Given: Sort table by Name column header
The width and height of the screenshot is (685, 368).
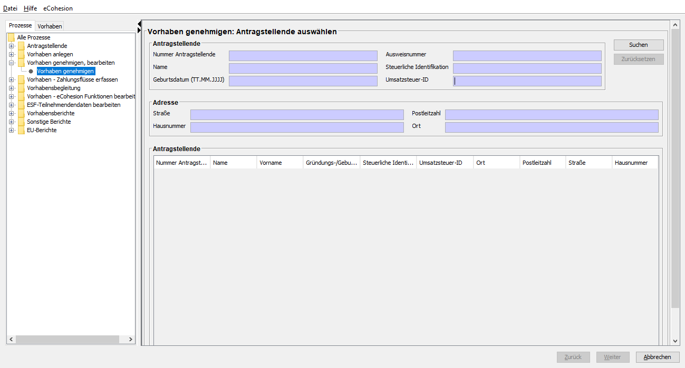Looking at the screenshot, I should [234, 163].
